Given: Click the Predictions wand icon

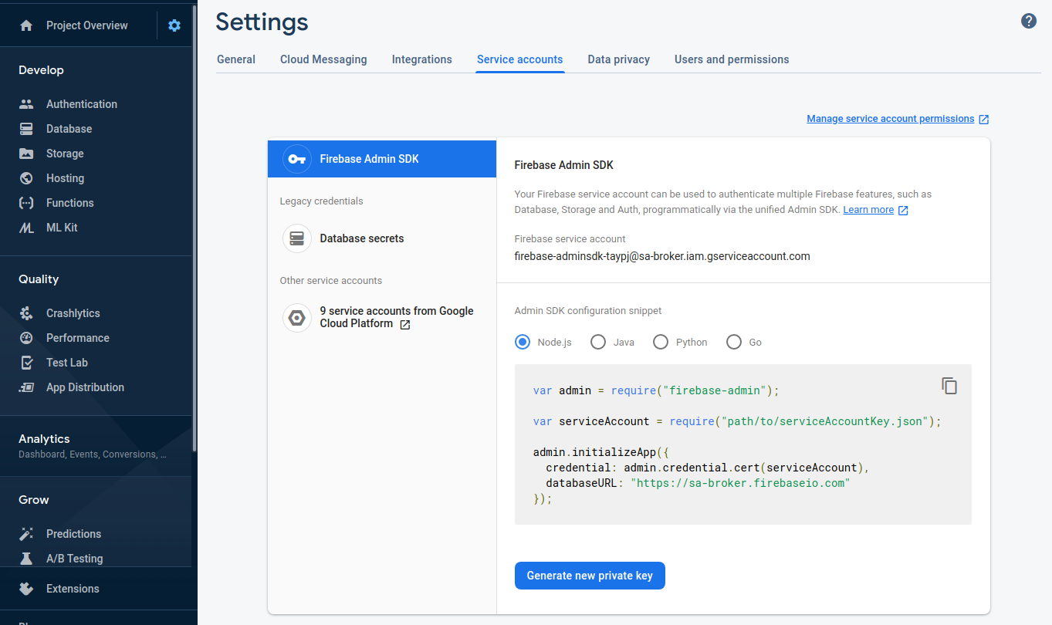Looking at the screenshot, I should click(x=26, y=534).
